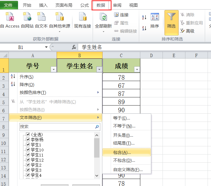Click the ribbon sort ascending A-Z icon

(x=144, y=17)
